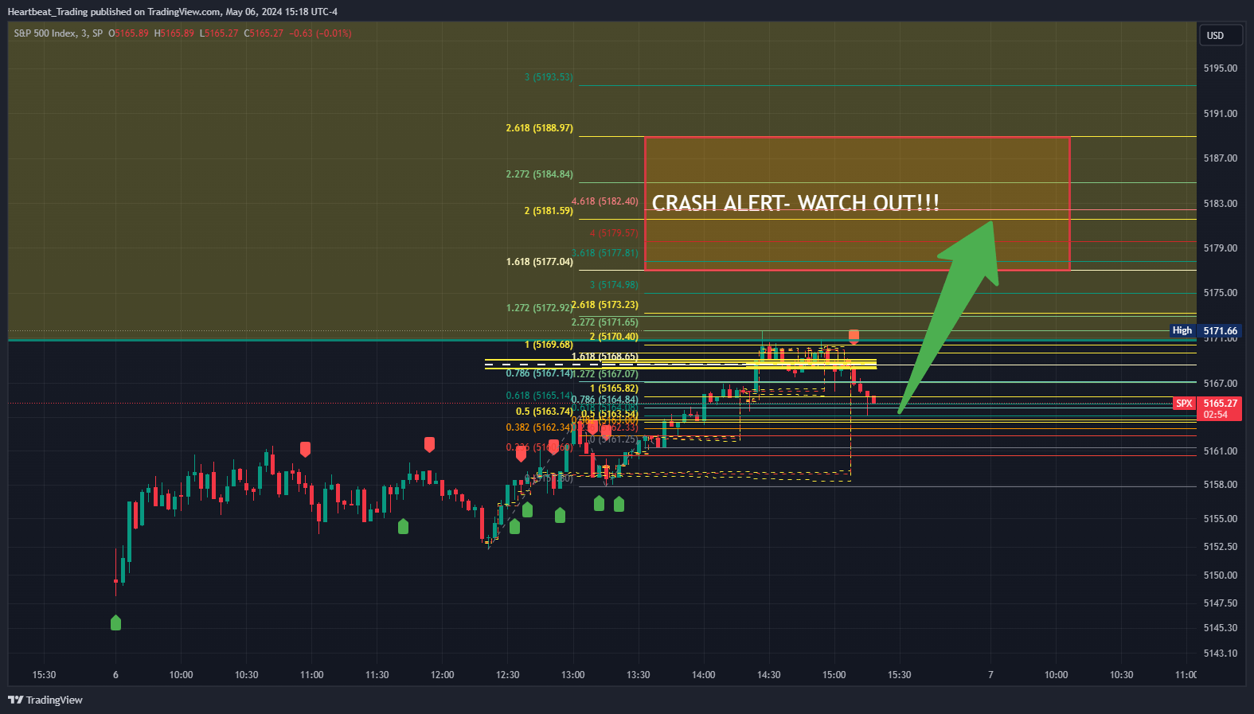Screen dimensions: 1254x714
Task: Click the 14:00 time axis label
Action: (704, 675)
